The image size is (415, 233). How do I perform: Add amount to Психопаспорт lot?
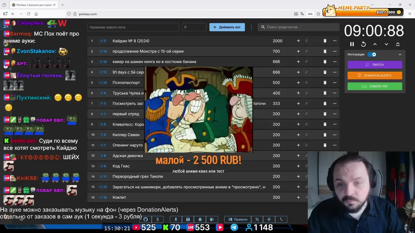(x=298, y=83)
